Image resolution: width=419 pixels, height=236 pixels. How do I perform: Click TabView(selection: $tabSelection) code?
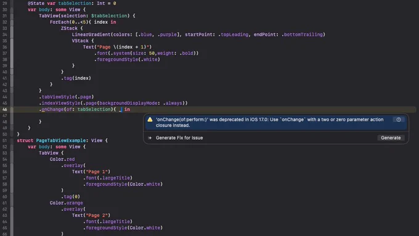click(x=87, y=16)
